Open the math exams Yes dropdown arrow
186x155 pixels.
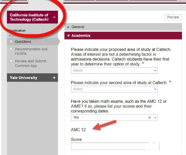coord(155,118)
